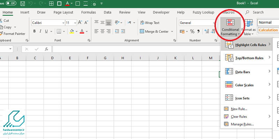Viewport: 279px width, 139px height.
Task: Click the red Font Color button in the Font group
Action: [x=82, y=31]
